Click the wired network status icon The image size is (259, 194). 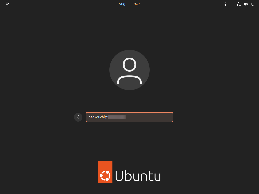(239, 4)
